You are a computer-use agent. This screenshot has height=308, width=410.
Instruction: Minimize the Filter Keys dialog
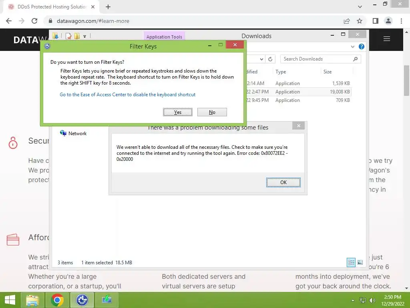point(210,46)
